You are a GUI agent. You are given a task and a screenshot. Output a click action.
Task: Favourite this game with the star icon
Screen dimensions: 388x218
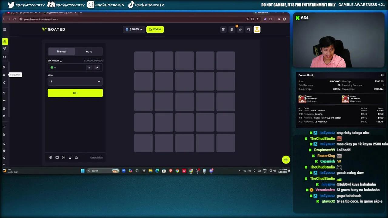[70, 157]
